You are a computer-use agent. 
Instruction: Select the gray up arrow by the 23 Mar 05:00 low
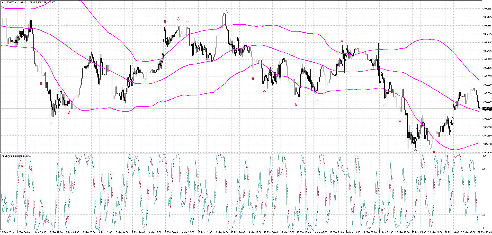tap(415, 151)
